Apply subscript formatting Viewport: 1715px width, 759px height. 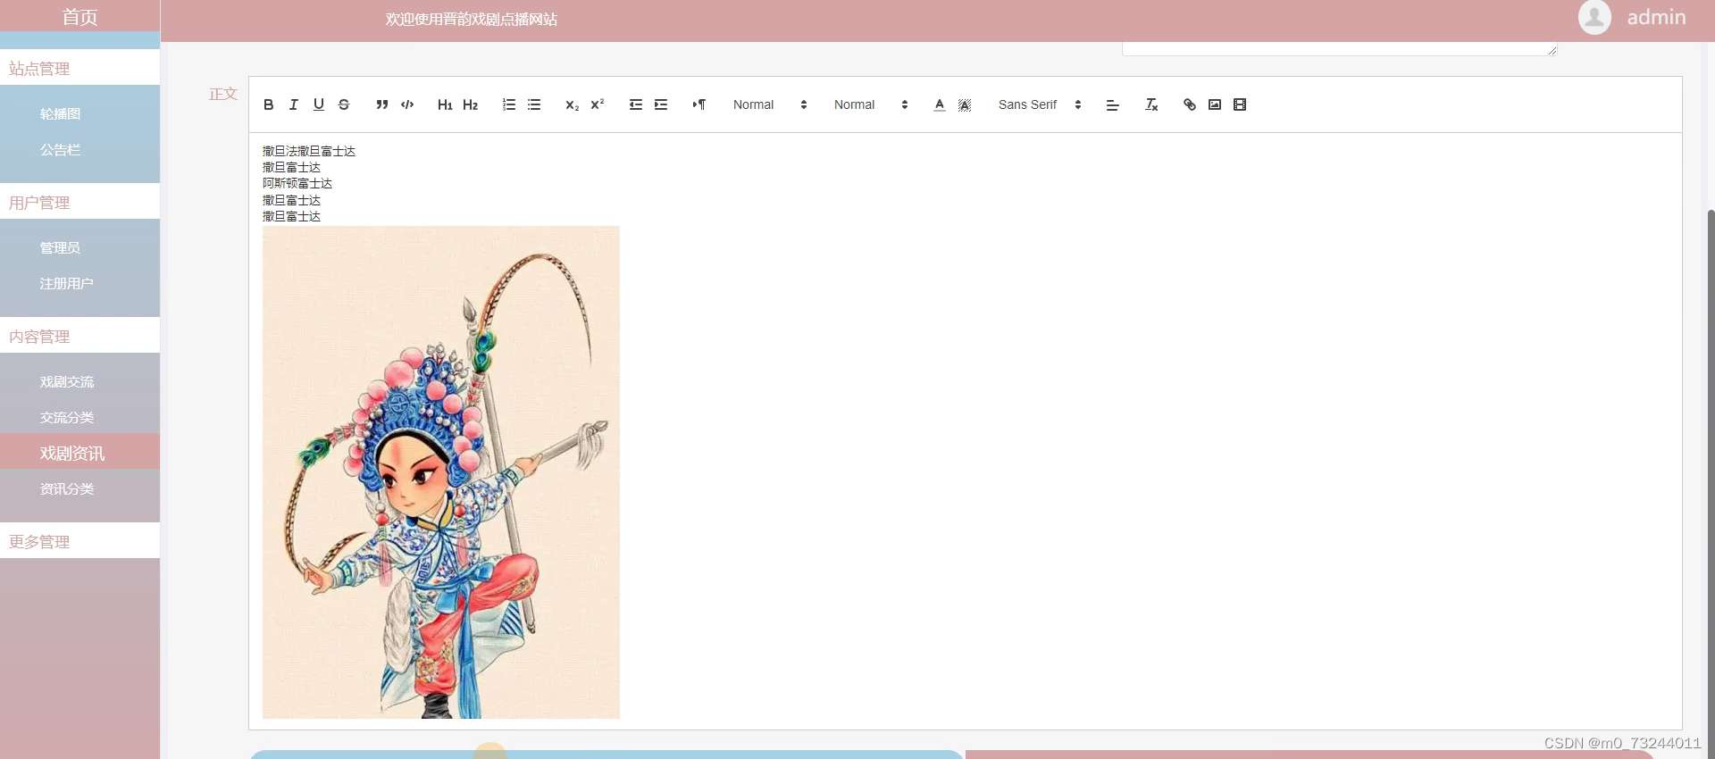(x=573, y=104)
